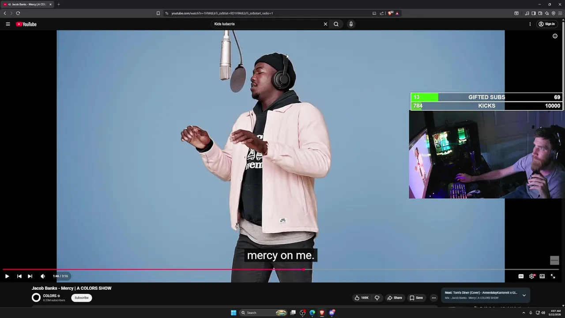Viewport: 565px width, 318px height.
Task: Open the COLORS channel avatar
Action: tap(36, 298)
